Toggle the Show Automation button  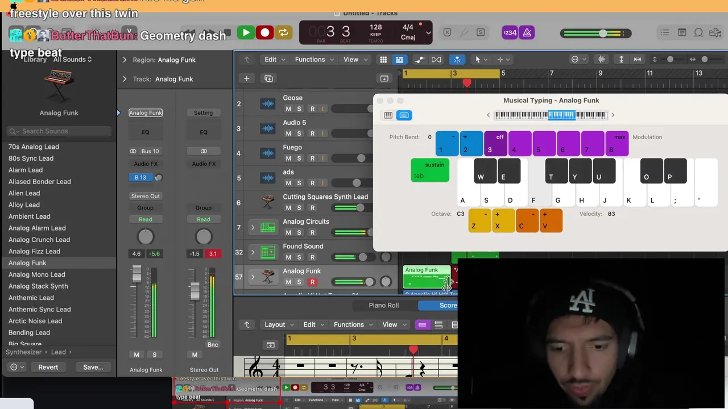(x=420, y=59)
